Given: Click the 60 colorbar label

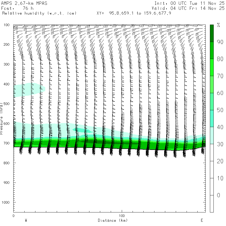Looking at the screenshot, I should (x=220, y=93).
